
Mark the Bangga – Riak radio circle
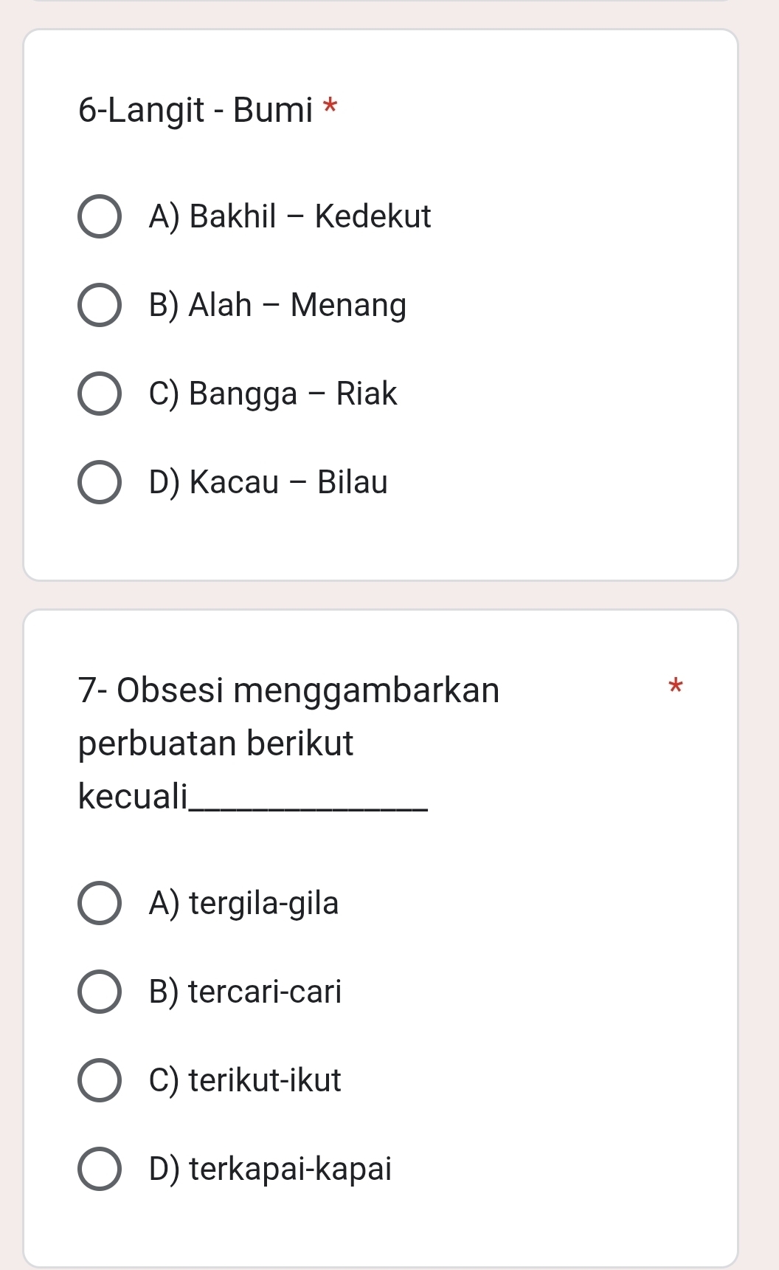pos(100,394)
